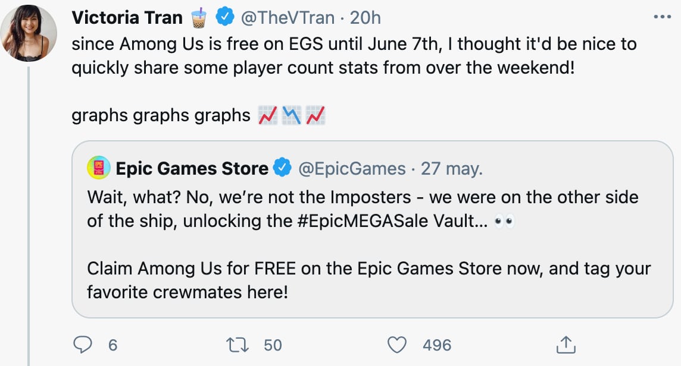The image size is (681, 366).
Task: Open the @TheVTran handle link
Action: click(x=287, y=18)
